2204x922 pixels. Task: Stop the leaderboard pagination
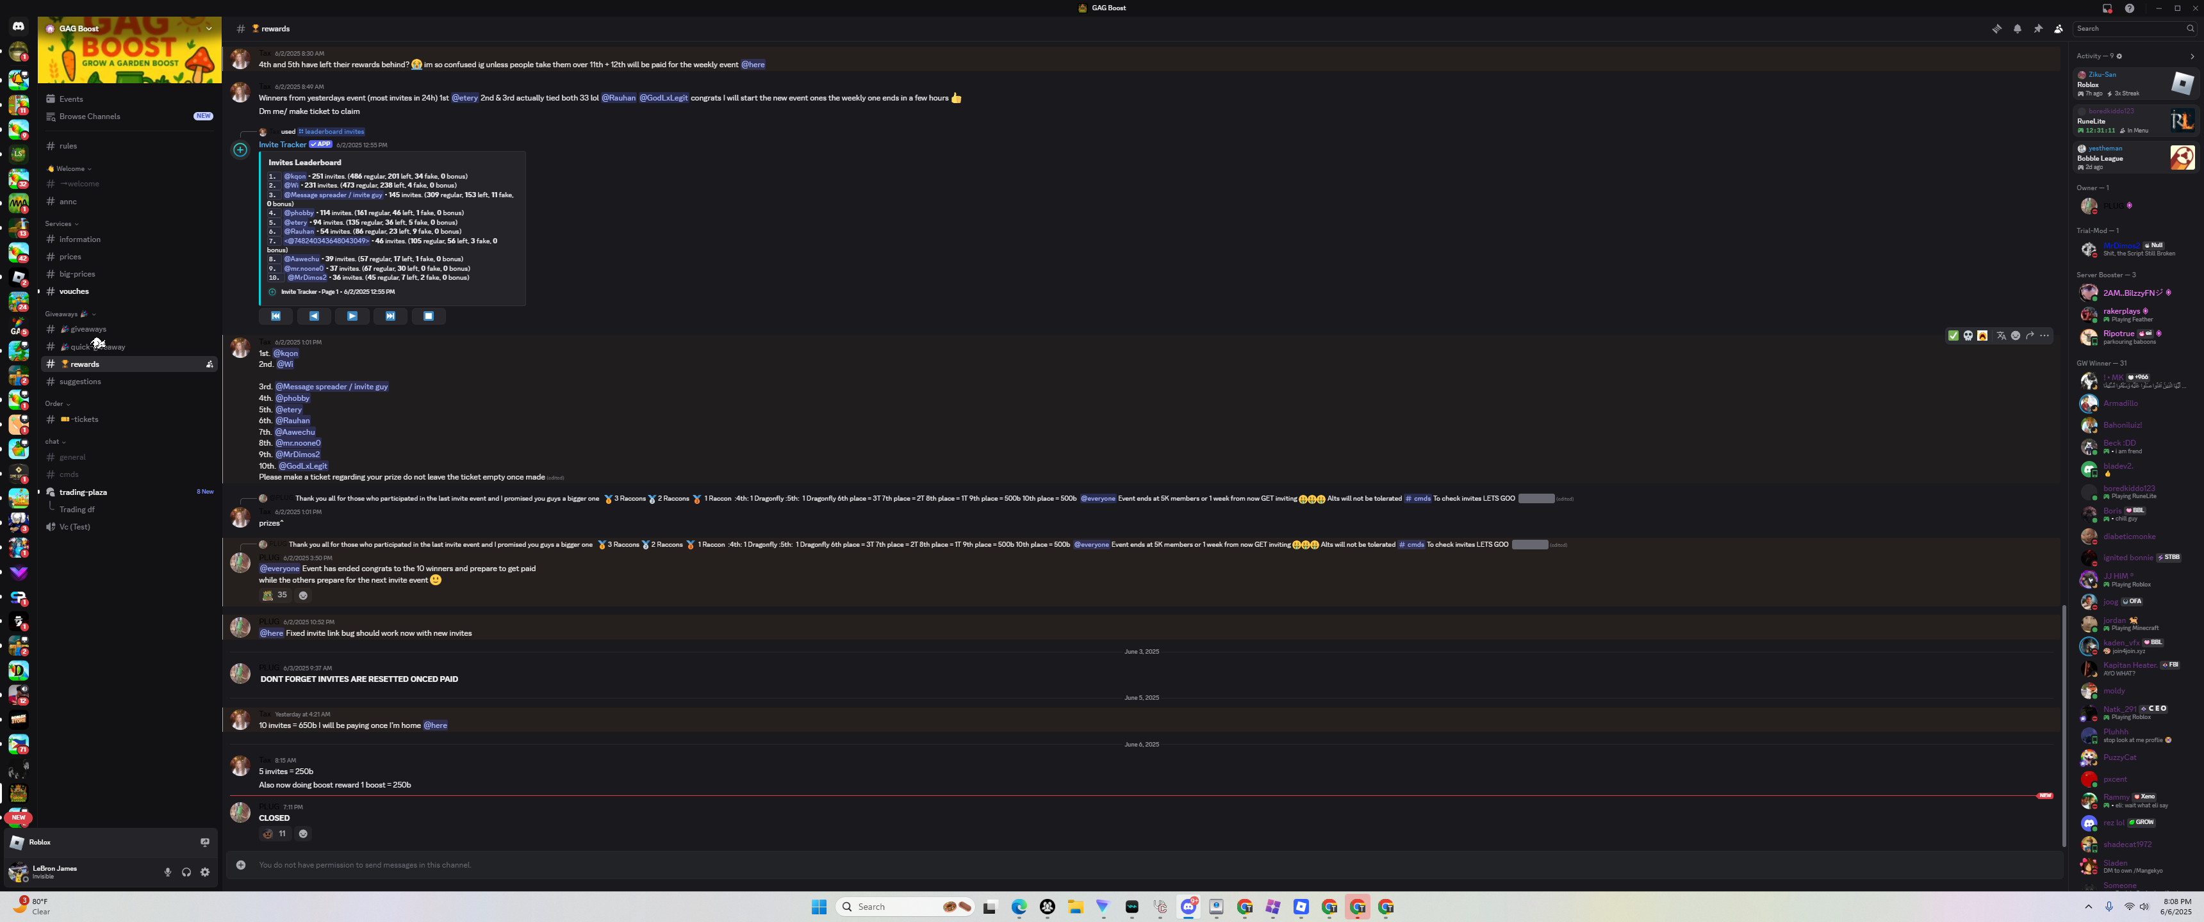click(429, 316)
